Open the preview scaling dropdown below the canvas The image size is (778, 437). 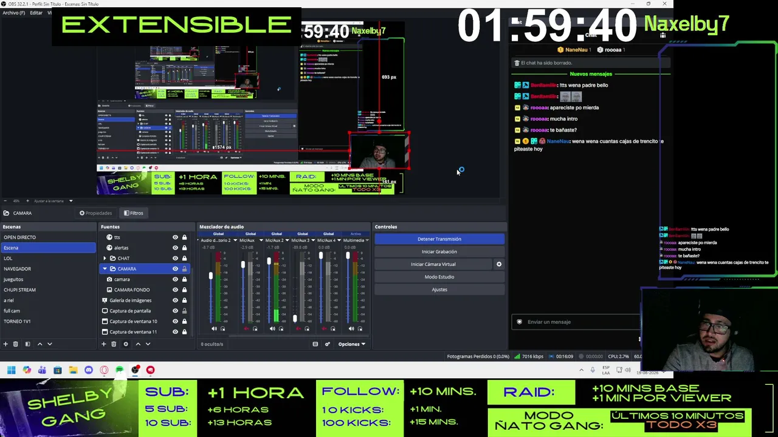coord(71,201)
